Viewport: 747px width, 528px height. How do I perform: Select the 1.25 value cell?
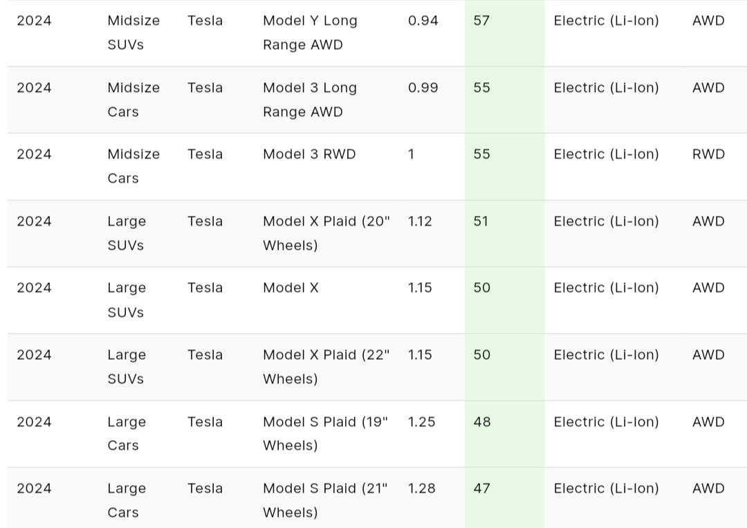point(422,422)
